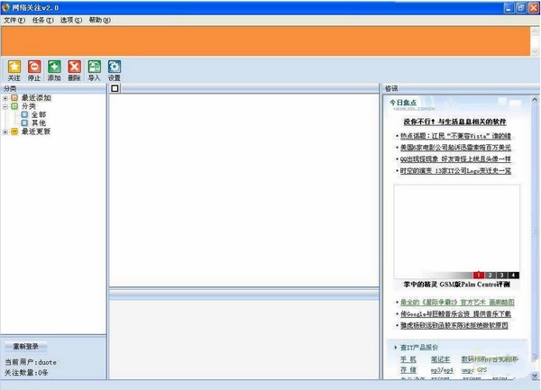541x390 pixels.
Task: Toggle the checkbox in list header
Action: click(115, 88)
